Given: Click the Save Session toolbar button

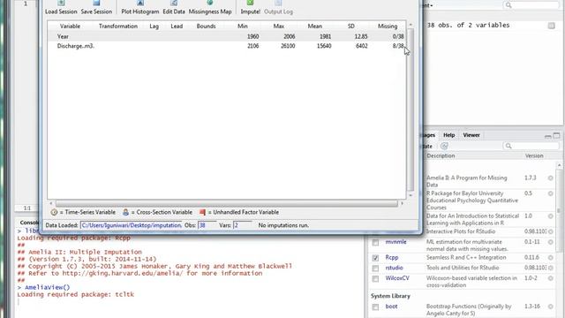Looking at the screenshot, I should pos(96,7).
